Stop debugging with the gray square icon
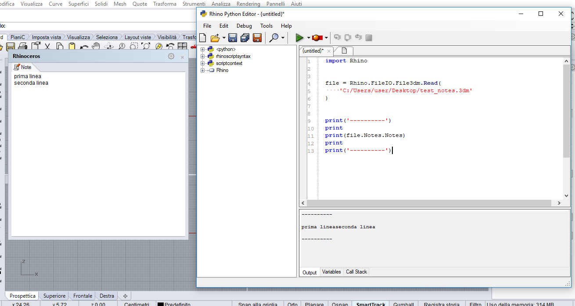The image size is (575, 306). 369,38
